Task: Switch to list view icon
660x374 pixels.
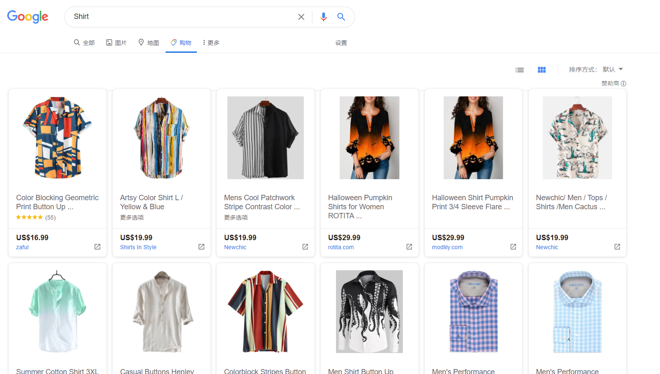Action: tap(520, 70)
